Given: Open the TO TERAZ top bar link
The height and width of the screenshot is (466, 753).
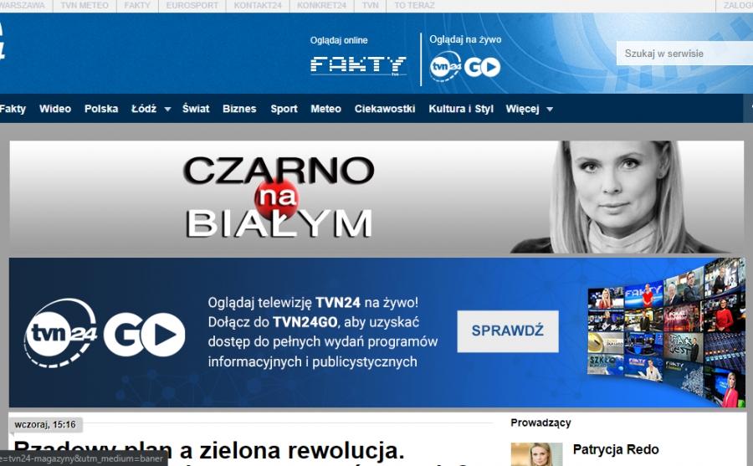Looking at the screenshot, I should point(414,5).
